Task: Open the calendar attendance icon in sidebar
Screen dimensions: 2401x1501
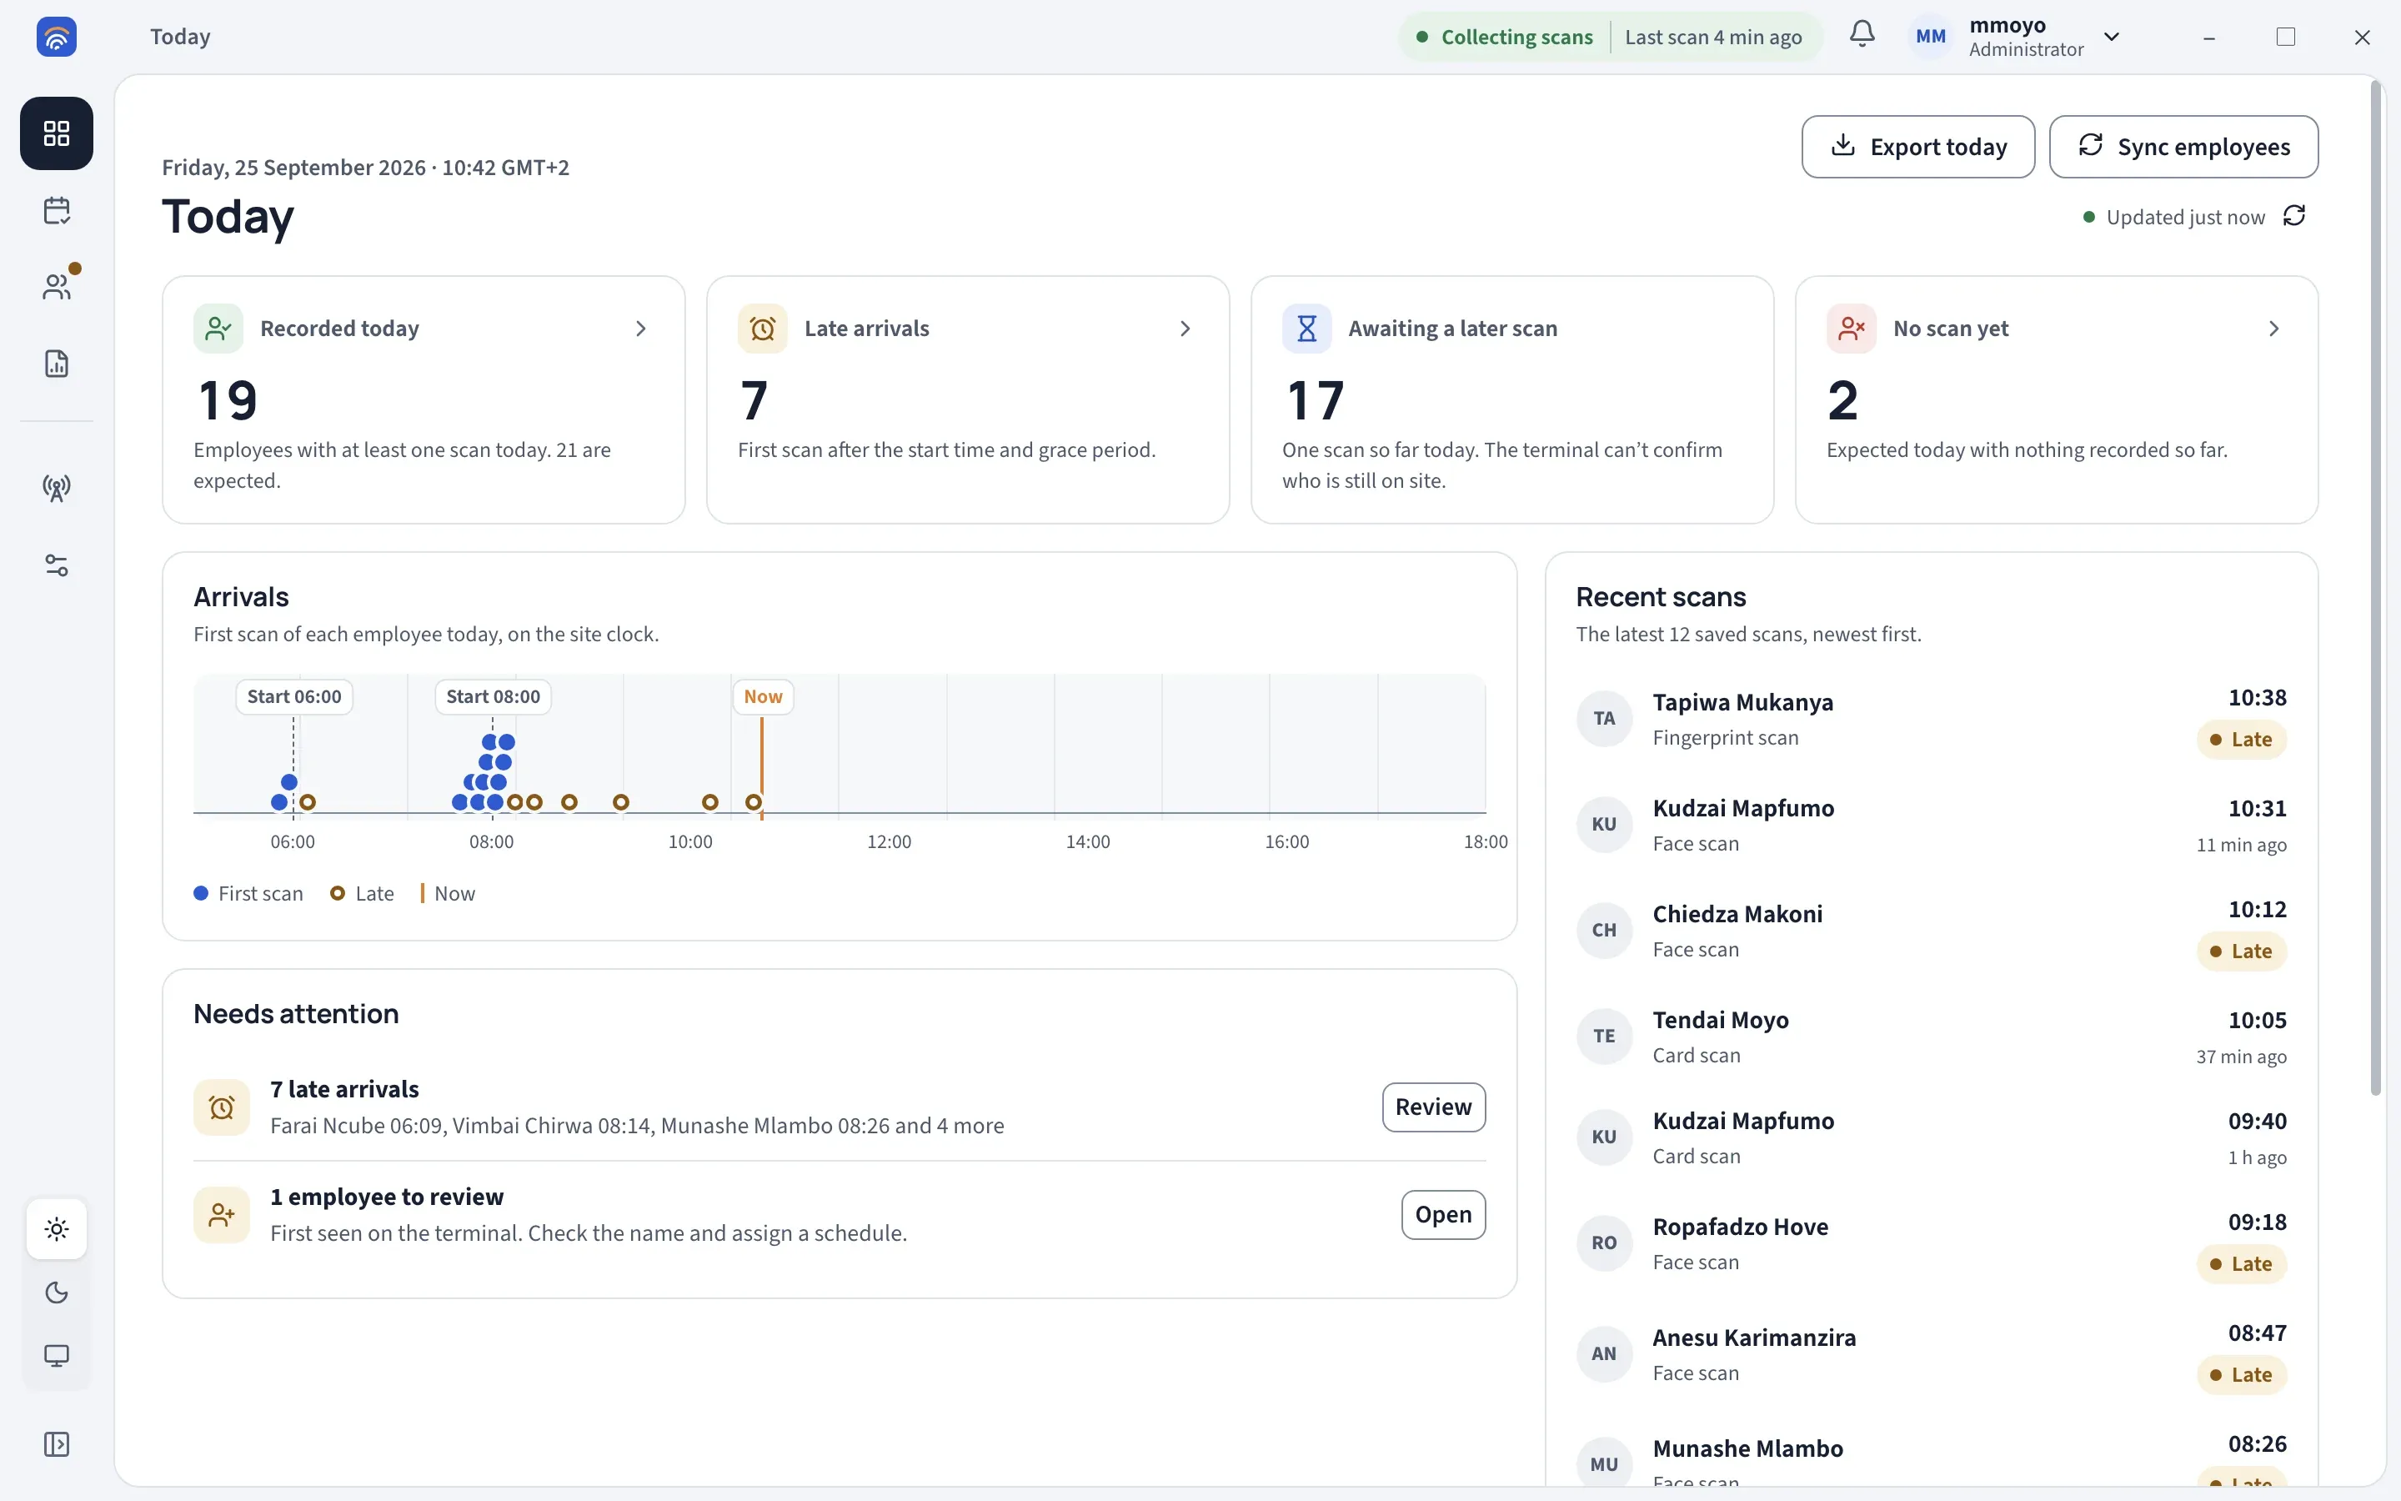Action: pos(57,210)
